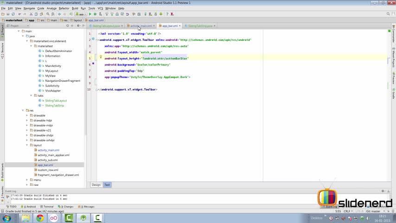This screenshot has height=223, width=396.
Task: Expand the menu folder
Action: pos(27,180)
